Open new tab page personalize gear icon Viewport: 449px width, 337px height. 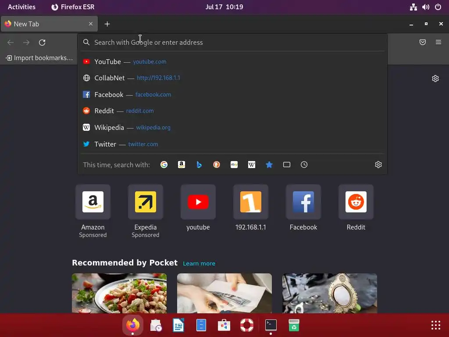(435, 79)
